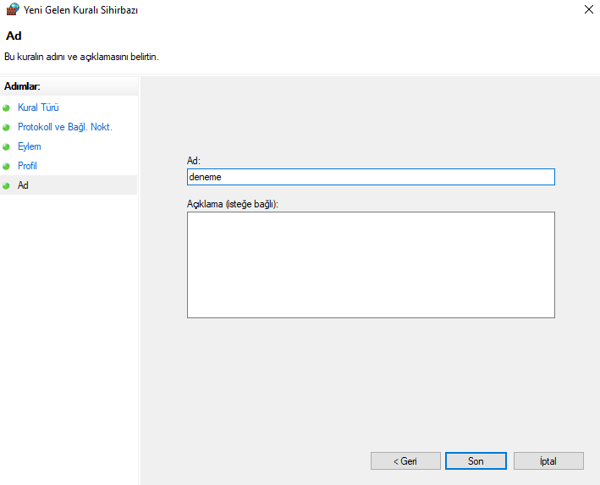Focus the Açıklama (isteğe bağlı) text area
Image resolution: width=600 pixels, height=485 pixels.
pyautogui.click(x=371, y=265)
